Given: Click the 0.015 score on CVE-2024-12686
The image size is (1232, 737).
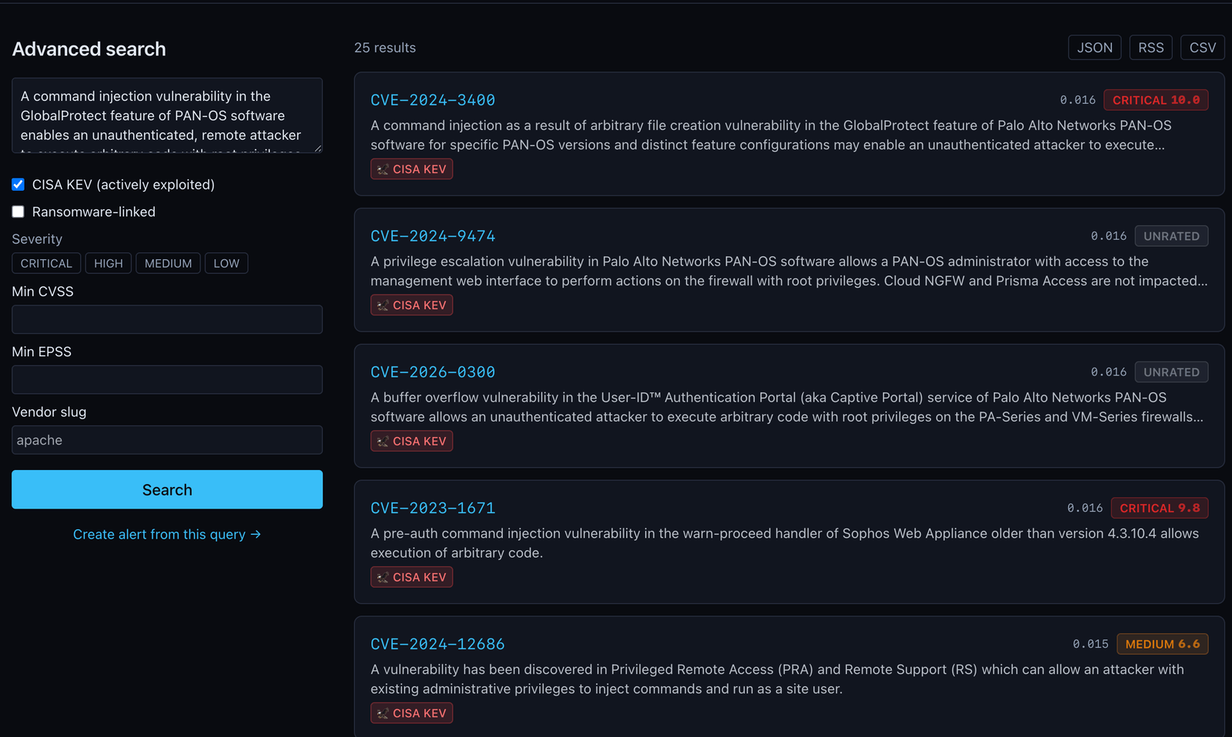Looking at the screenshot, I should (1090, 645).
